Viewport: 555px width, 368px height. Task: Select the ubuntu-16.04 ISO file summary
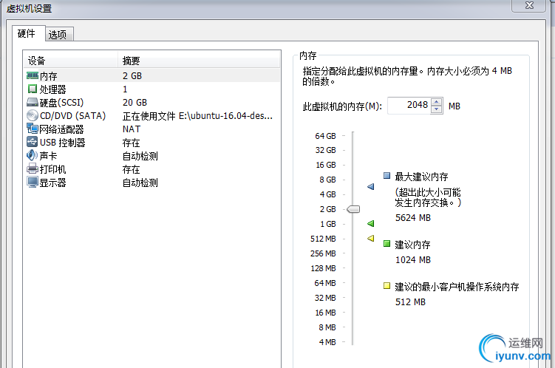(x=197, y=116)
